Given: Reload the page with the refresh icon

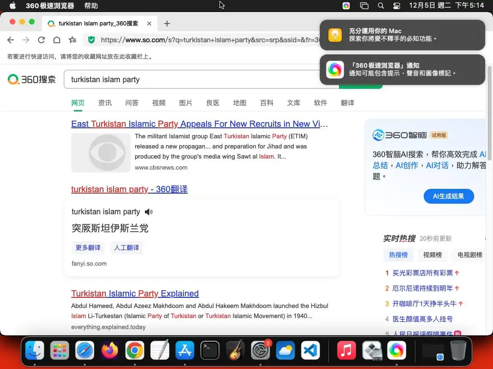Looking at the screenshot, I should (x=41, y=40).
